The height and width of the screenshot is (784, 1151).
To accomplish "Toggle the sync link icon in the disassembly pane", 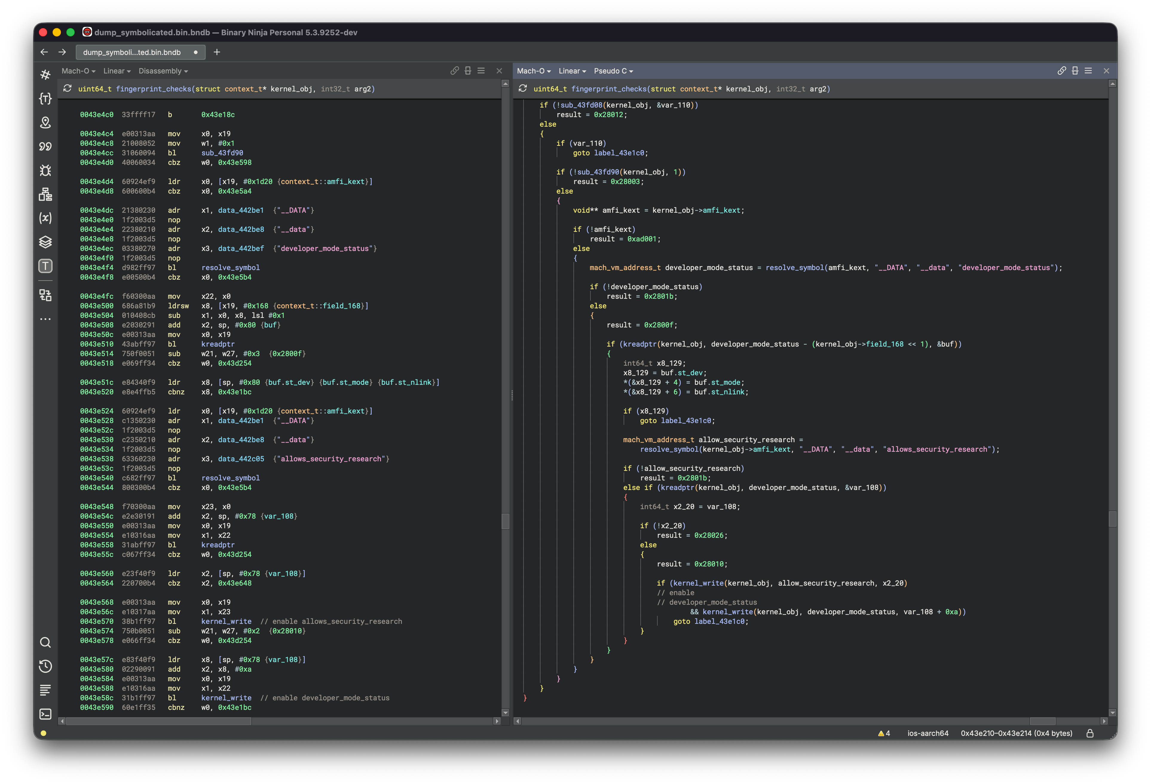I will (x=454, y=71).
